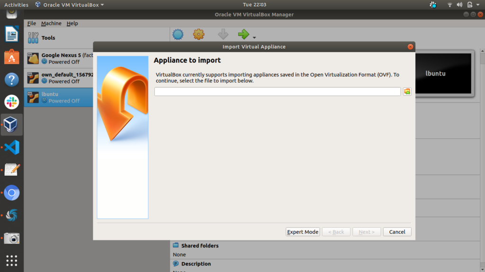Select Google Nexus 5 virtual machine

(58, 58)
